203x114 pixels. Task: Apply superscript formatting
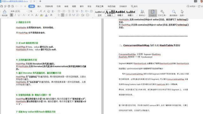pyautogui.click(x=29, y=15)
